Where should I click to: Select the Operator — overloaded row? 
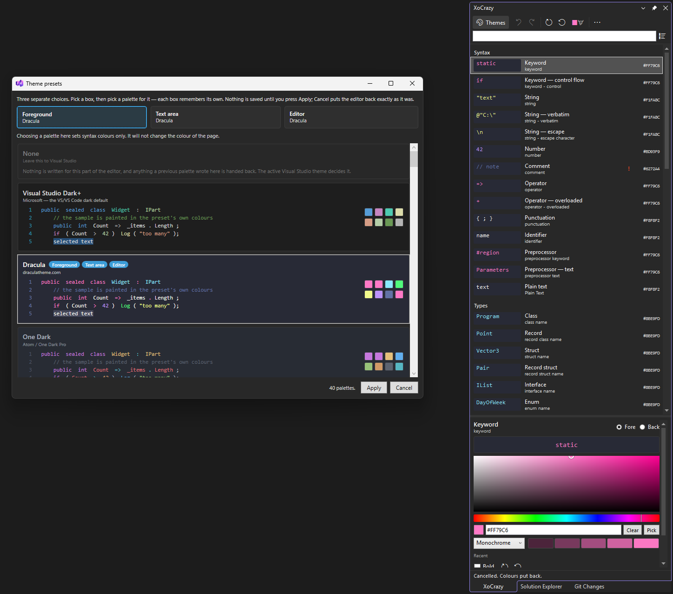pyautogui.click(x=567, y=203)
